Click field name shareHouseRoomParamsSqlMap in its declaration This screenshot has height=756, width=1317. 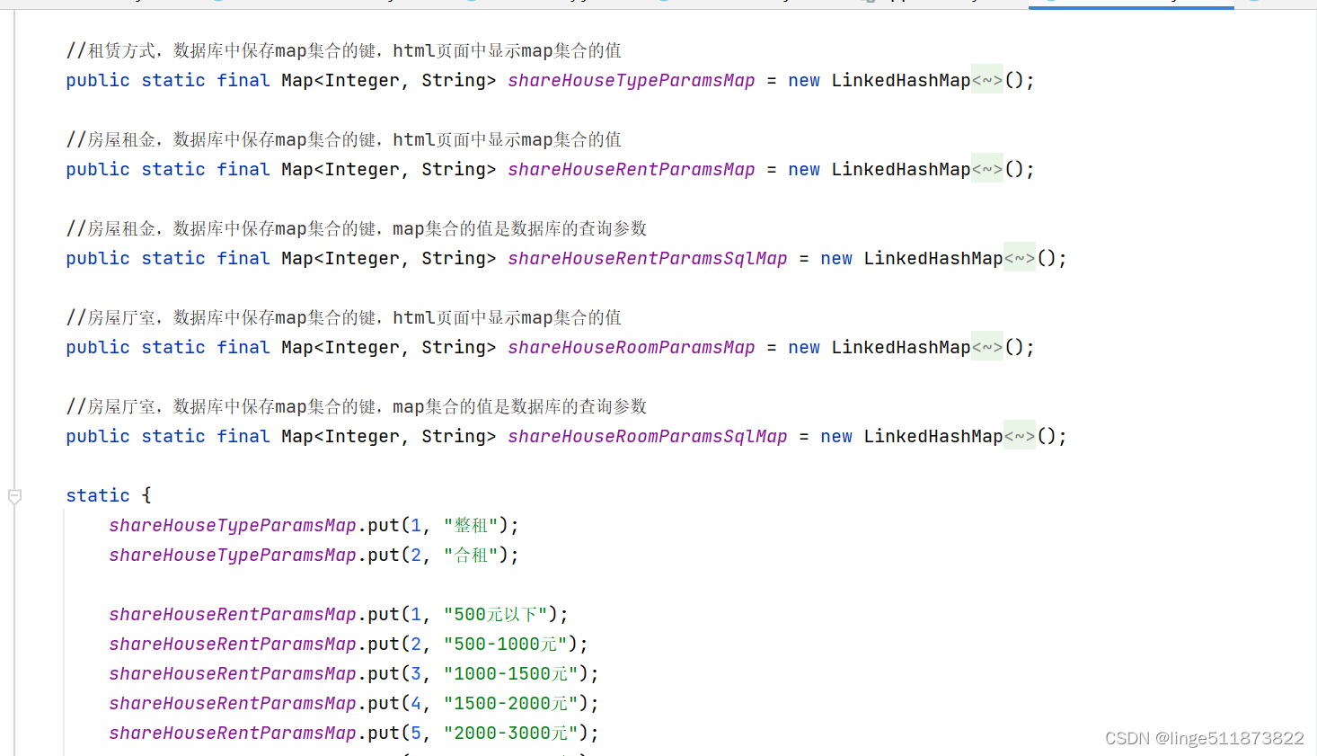[648, 437]
